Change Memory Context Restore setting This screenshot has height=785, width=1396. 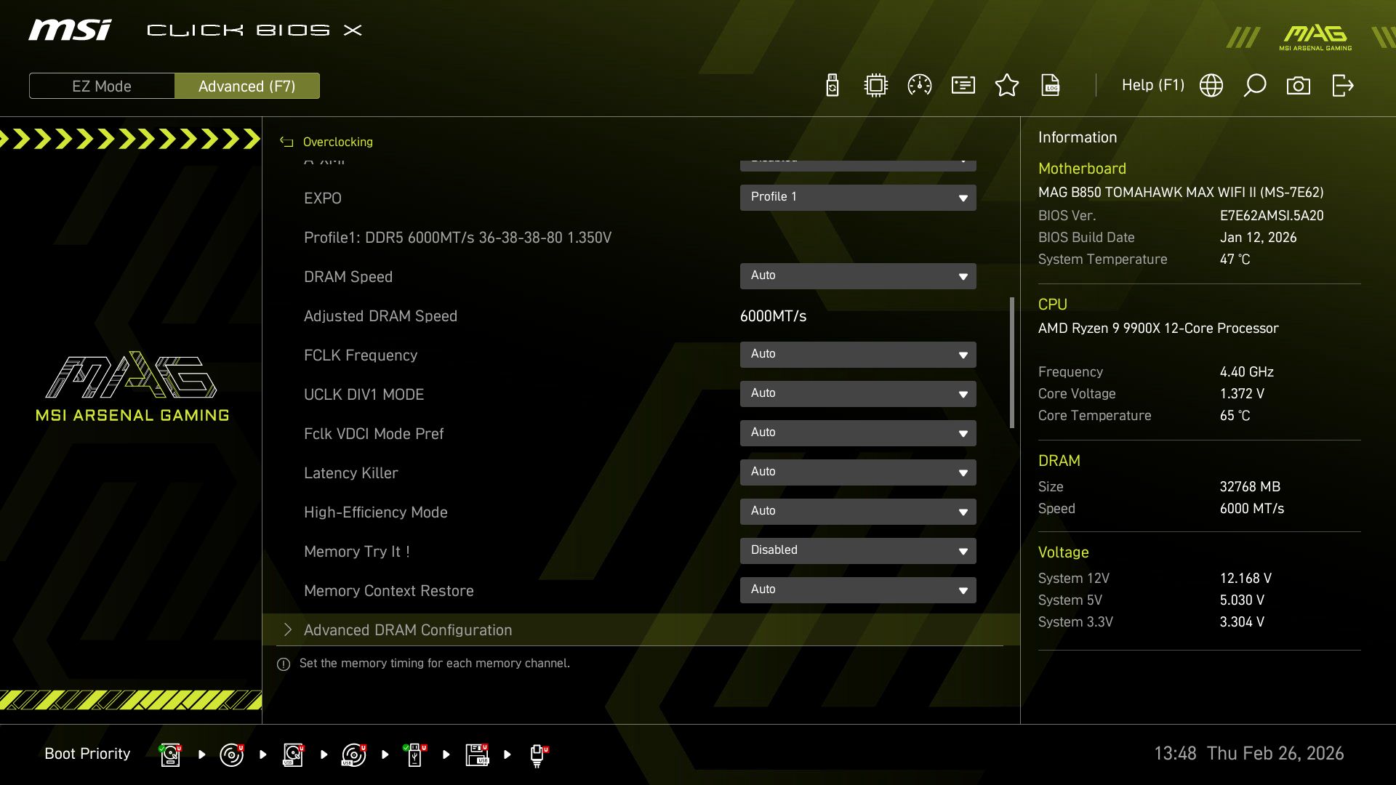858,589
